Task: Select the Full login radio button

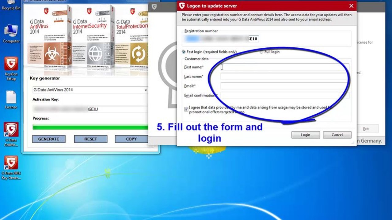Action: 261,52
